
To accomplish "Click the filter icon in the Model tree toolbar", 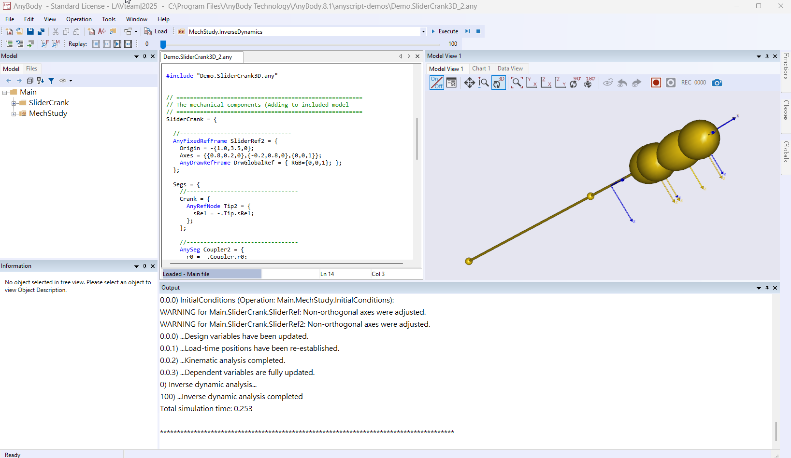I will pos(51,81).
